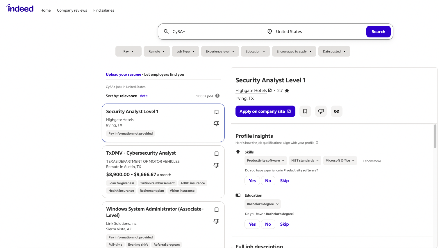Sort results by date
This screenshot has height=248, width=439.
click(144, 96)
